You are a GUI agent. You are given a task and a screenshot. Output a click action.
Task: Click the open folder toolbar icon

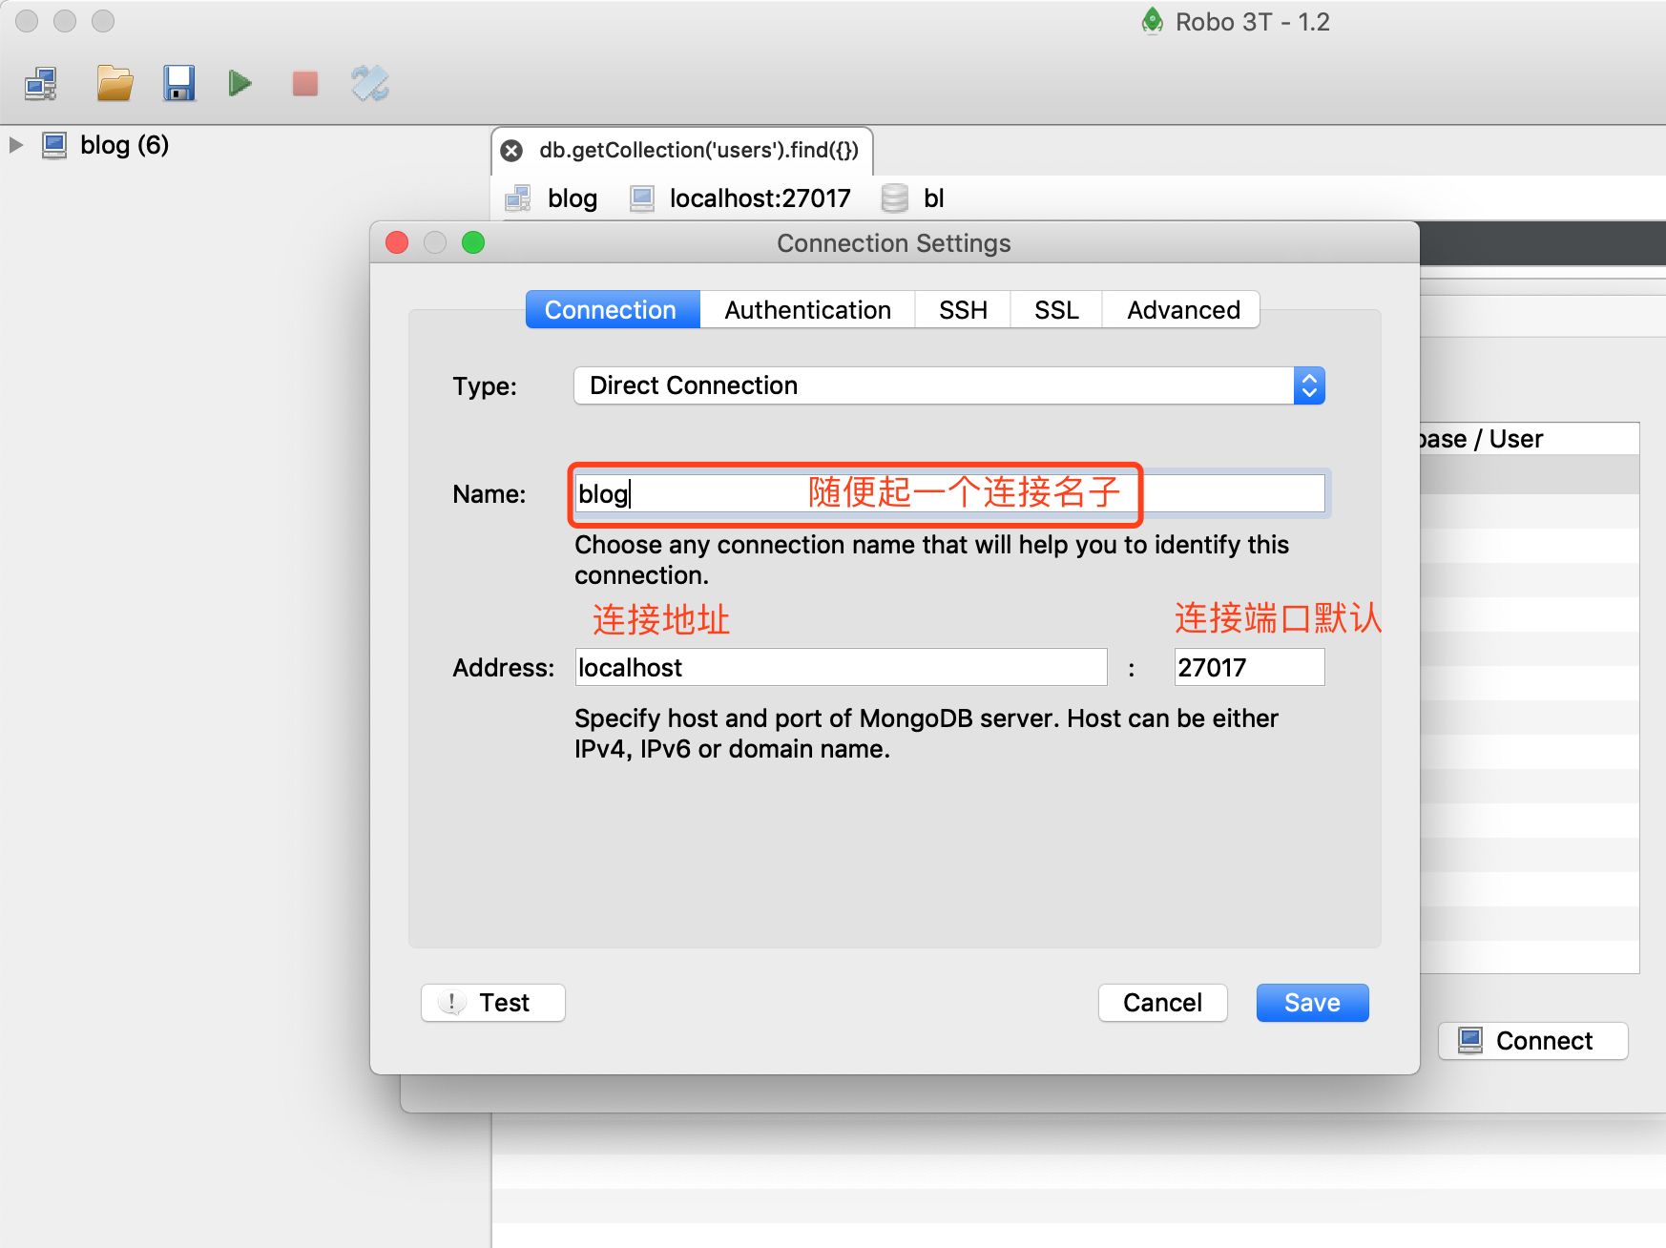click(115, 84)
